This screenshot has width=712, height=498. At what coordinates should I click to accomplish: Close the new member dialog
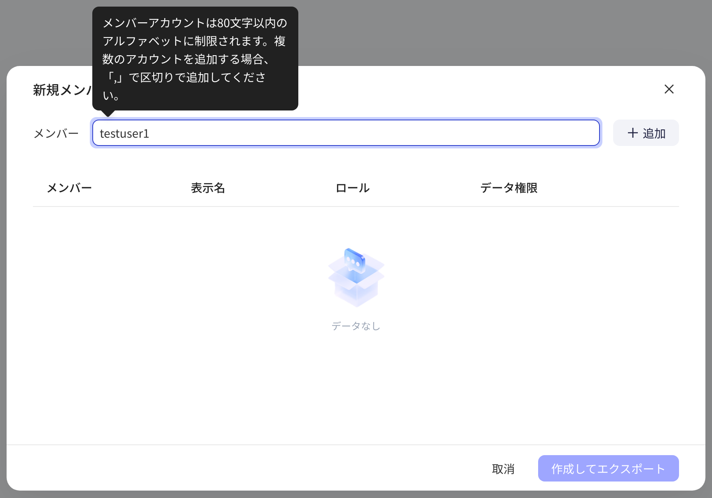coord(669,89)
